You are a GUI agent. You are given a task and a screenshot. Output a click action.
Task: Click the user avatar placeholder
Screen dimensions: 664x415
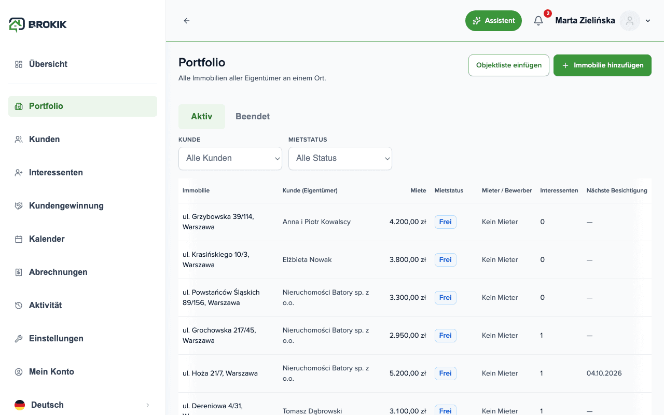630,21
